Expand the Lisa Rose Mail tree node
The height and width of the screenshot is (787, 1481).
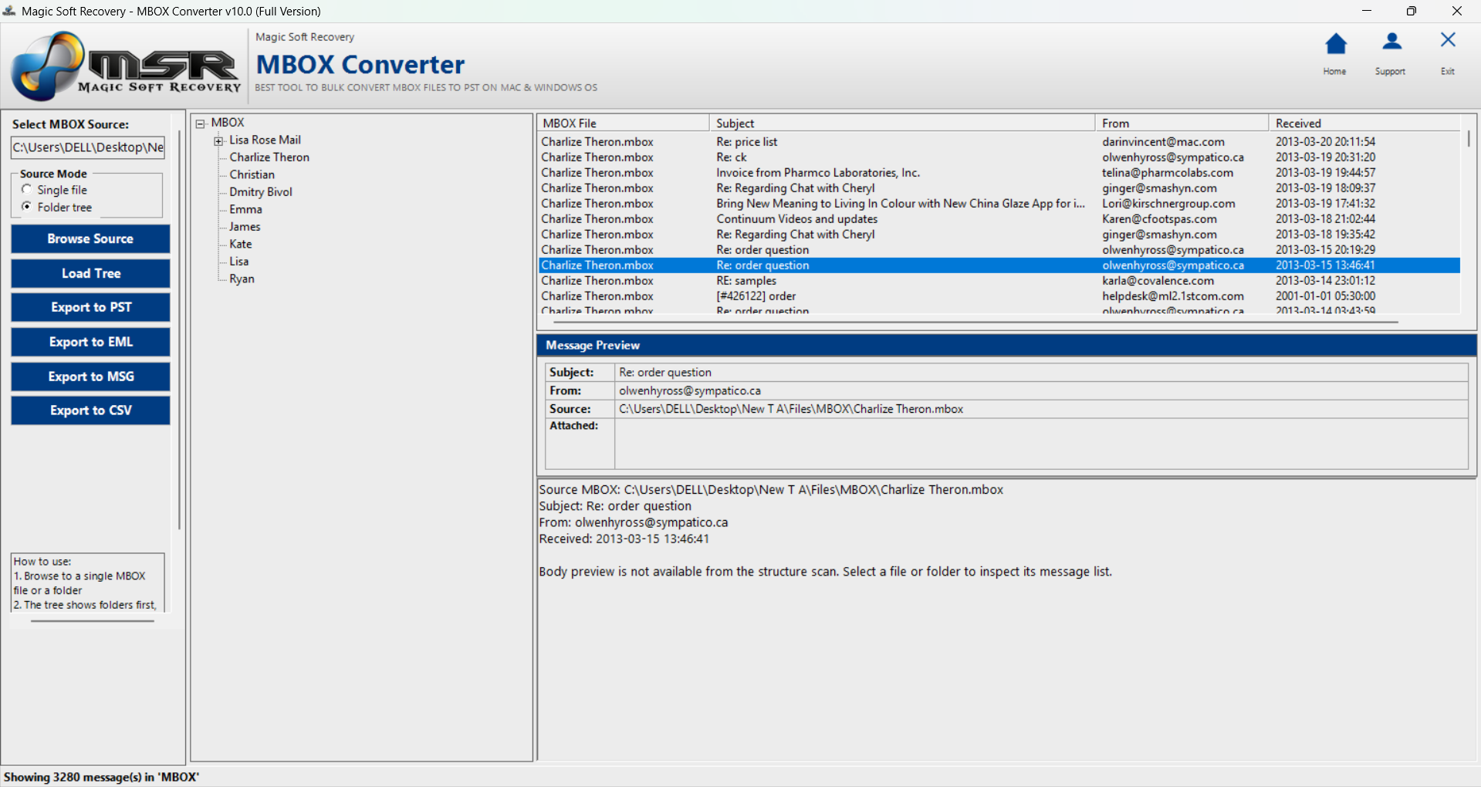click(x=218, y=140)
